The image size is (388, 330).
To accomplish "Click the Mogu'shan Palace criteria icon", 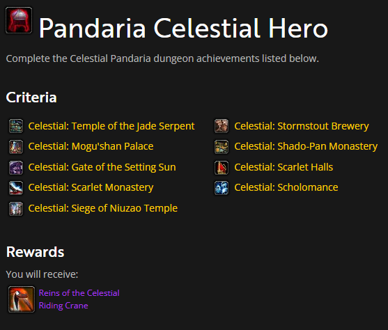I will (x=16, y=147).
